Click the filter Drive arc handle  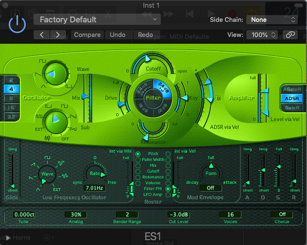point(121,104)
